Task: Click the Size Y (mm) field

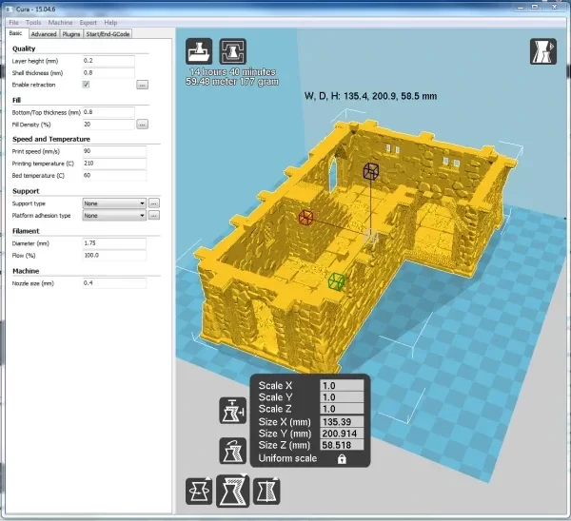Action: click(x=342, y=434)
